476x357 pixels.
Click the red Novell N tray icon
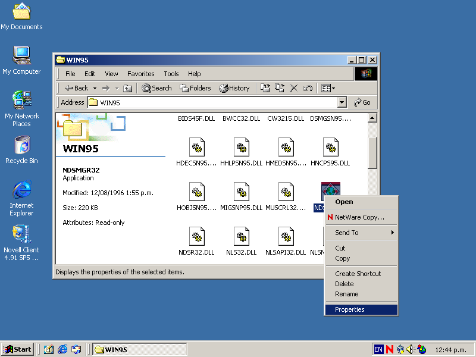coord(390,349)
